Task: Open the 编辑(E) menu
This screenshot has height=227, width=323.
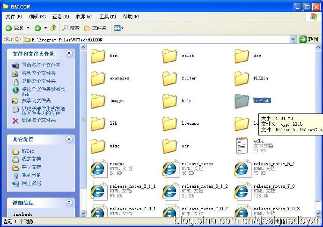Action: [x=37, y=17]
